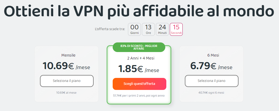Viewport: 279px width, 111px height.
Task: Click the green 83% di sconto badge
Action: click(139, 47)
